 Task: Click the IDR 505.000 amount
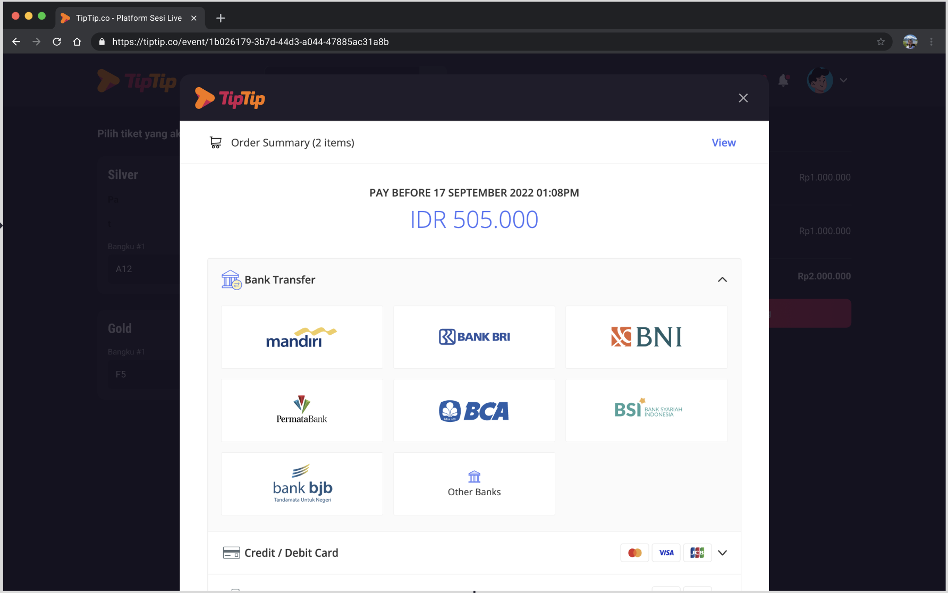pyautogui.click(x=474, y=219)
